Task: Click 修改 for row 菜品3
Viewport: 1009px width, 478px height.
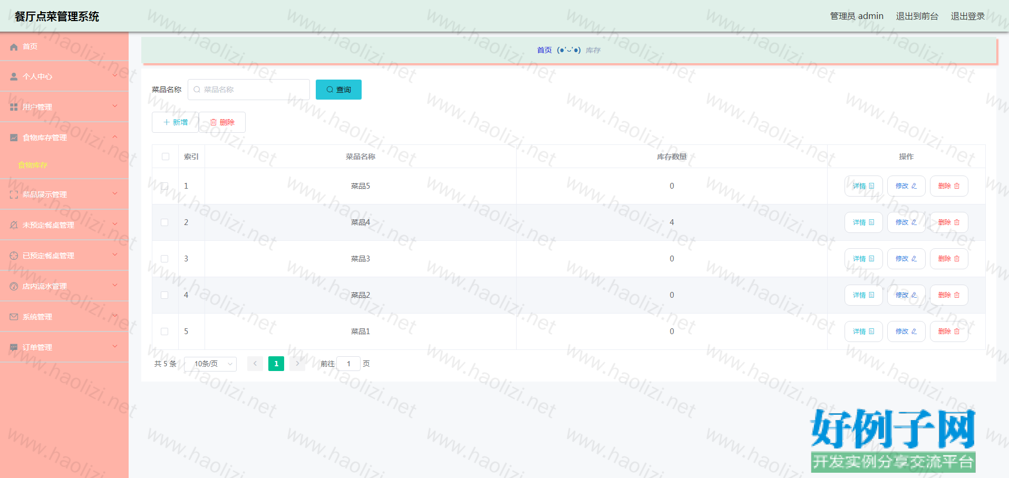Action: tap(906, 259)
